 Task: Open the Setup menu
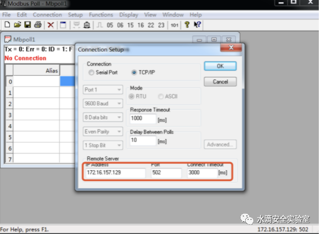(x=75, y=15)
